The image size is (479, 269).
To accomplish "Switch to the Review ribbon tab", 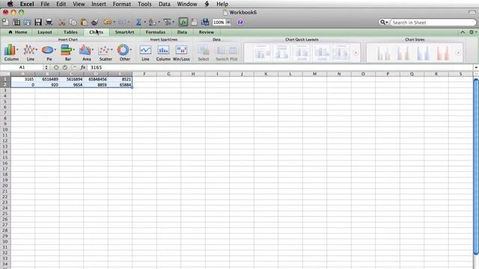I will [207, 32].
